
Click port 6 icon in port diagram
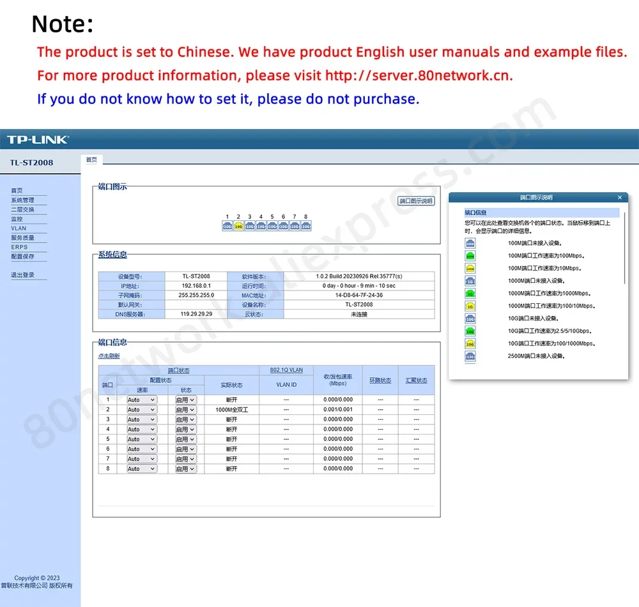coord(283,226)
